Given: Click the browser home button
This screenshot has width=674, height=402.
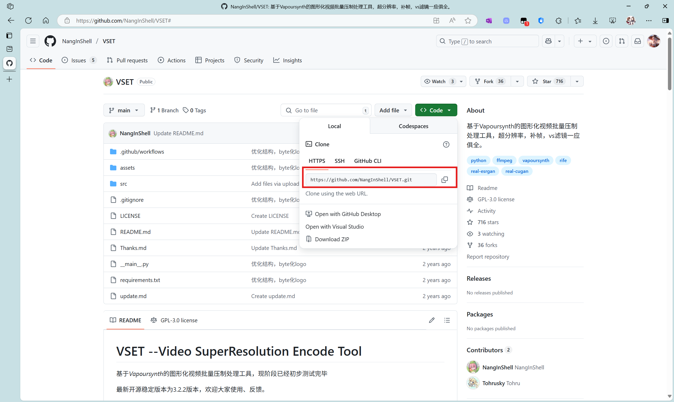Looking at the screenshot, I should 46,21.
